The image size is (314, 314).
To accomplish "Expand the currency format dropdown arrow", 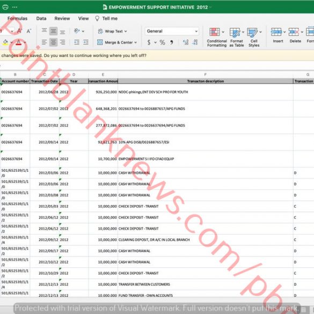I will (155, 42).
